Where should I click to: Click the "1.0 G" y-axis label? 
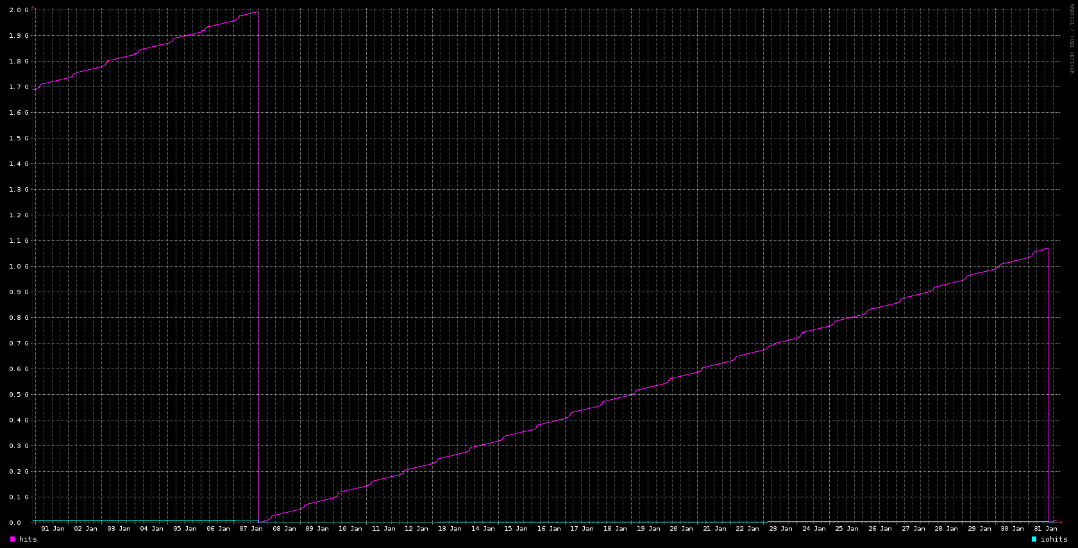19,267
